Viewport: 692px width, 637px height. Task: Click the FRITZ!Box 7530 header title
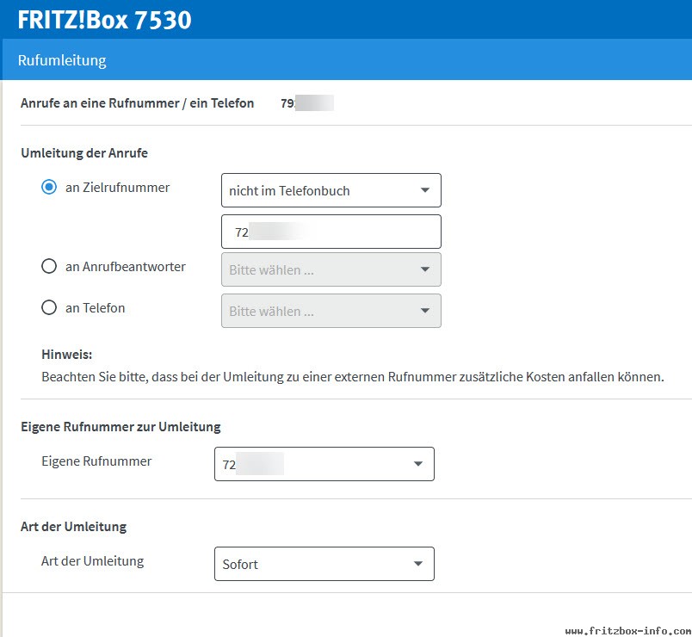point(105,20)
